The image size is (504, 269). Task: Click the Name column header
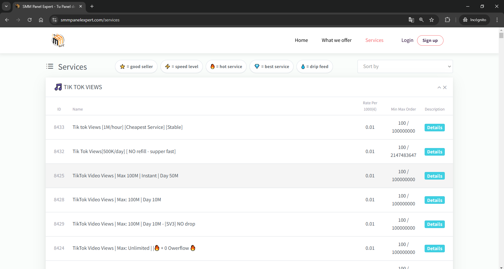click(x=78, y=109)
